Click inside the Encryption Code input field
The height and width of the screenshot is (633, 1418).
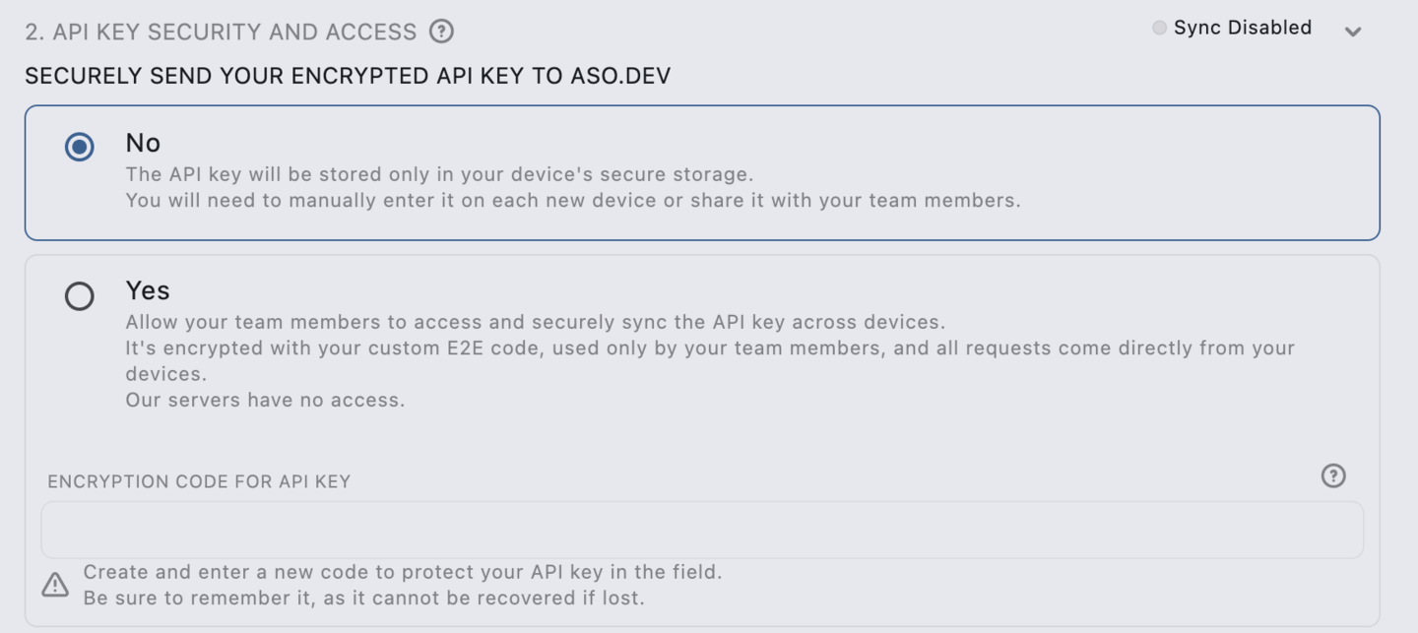(x=704, y=529)
